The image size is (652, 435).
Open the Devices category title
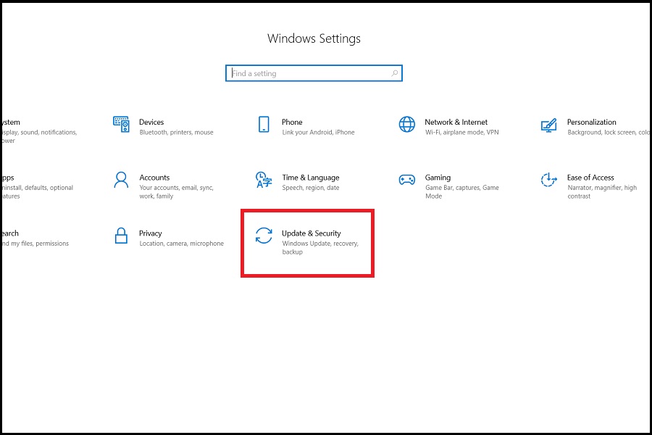point(151,122)
